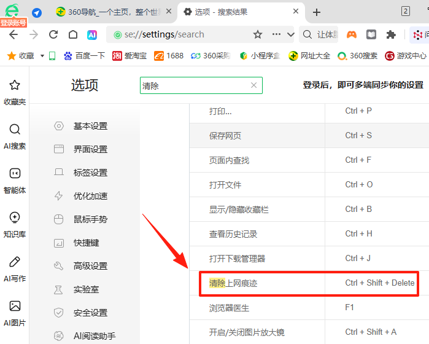Open the address bar three-dot menu
The width and height of the screenshot is (429, 344).
coord(276,34)
